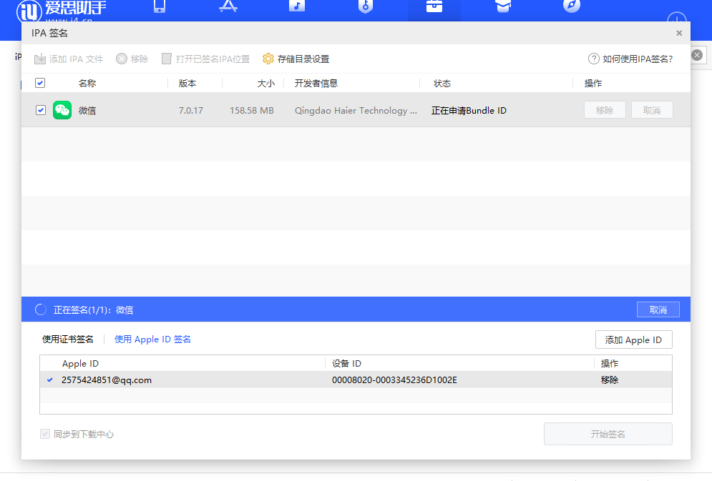Open How to use IPA signing help
The image size is (712, 481).
[x=630, y=59]
